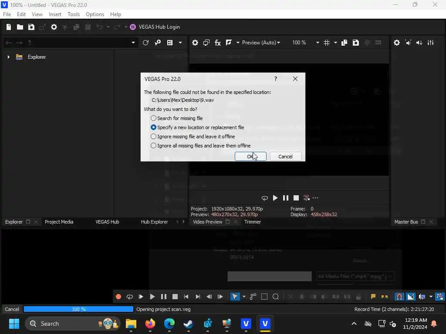Select Search for missing file option
The image size is (446, 334).
(177, 118)
